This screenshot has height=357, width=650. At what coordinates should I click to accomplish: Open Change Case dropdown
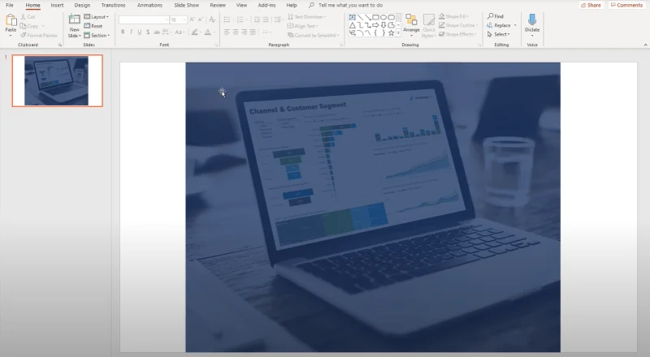(180, 32)
